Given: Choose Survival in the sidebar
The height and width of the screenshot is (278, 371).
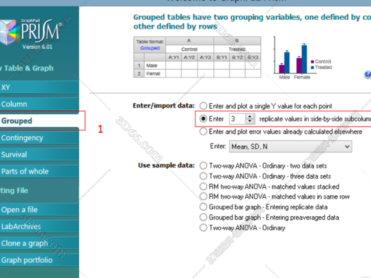Looking at the screenshot, I should (x=14, y=154).
